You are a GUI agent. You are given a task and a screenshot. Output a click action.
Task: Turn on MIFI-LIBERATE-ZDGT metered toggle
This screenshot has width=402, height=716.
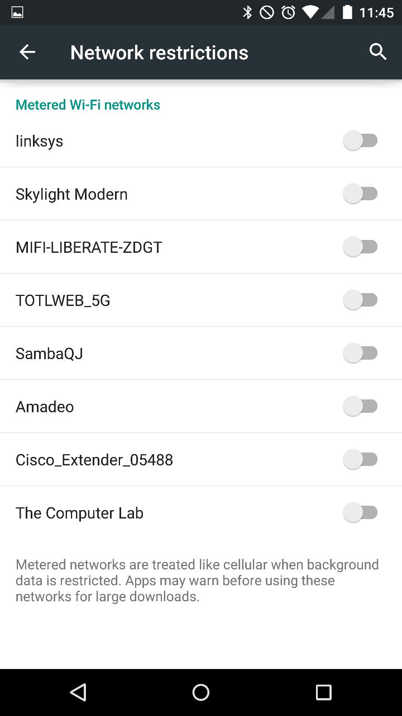pyautogui.click(x=360, y=247)
